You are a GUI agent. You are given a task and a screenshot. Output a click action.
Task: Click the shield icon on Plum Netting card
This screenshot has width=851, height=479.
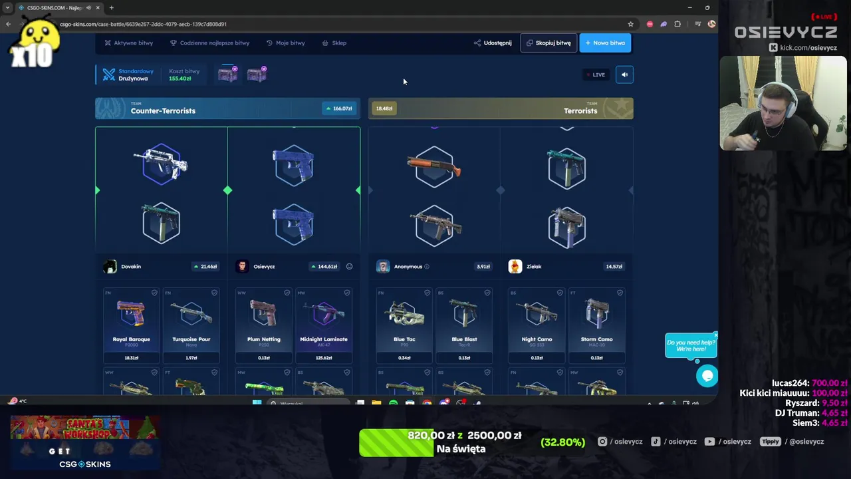[287, 293]
